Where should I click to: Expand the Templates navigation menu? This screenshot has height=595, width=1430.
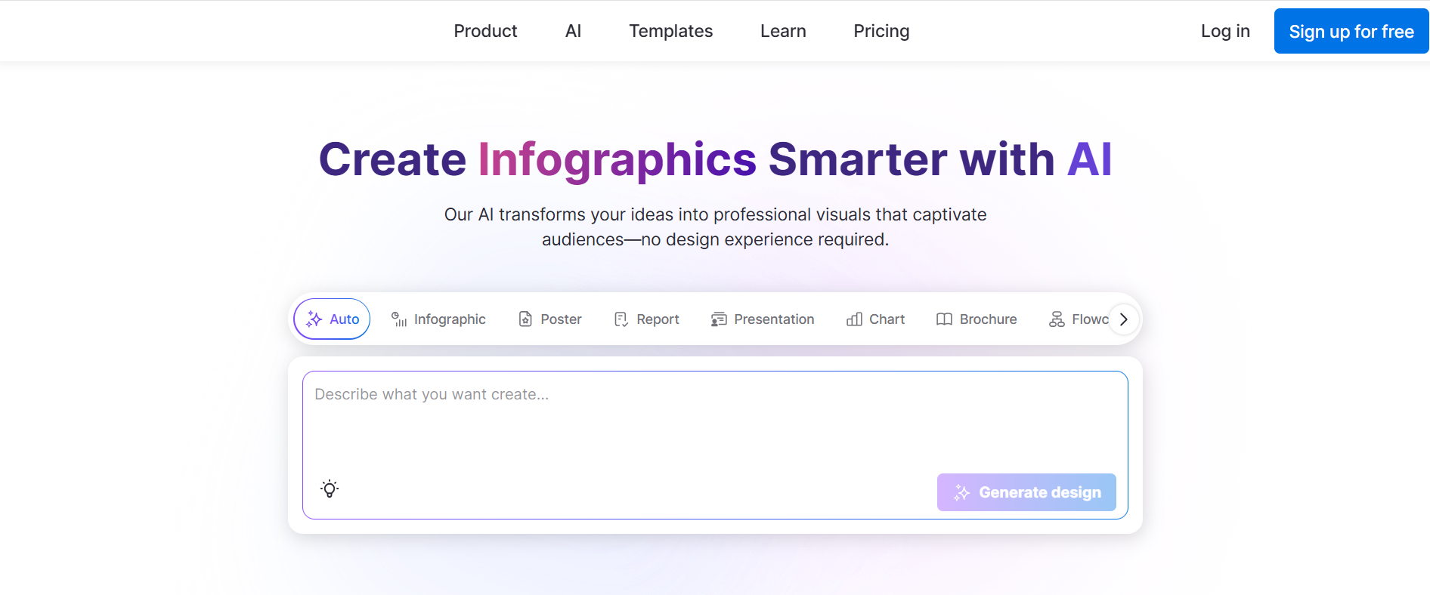pyautogui.click(x=670, y=31)
